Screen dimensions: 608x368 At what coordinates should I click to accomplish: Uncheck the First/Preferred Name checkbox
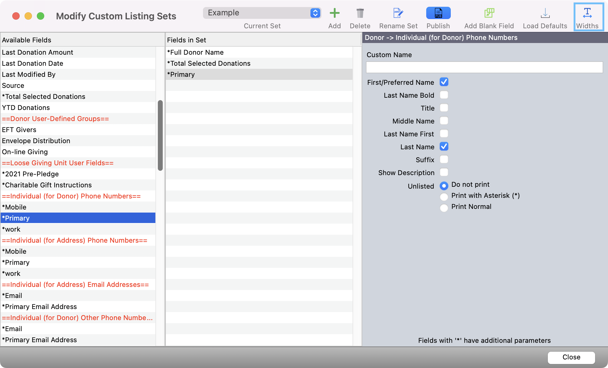point(444,82)
